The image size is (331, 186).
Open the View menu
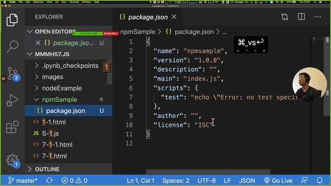pos(50,2)
